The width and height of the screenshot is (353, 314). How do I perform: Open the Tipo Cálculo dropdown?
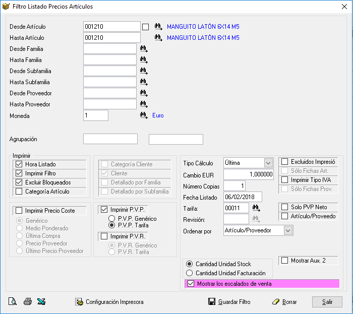268,163
